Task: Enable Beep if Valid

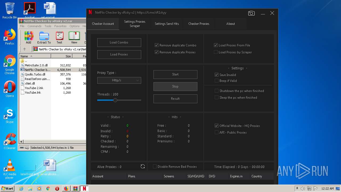Action: click(217, 81)
